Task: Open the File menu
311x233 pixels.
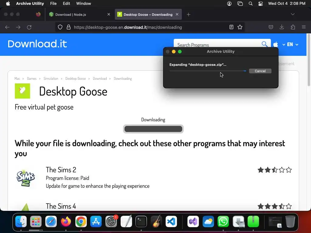Action: coord(53,4)
